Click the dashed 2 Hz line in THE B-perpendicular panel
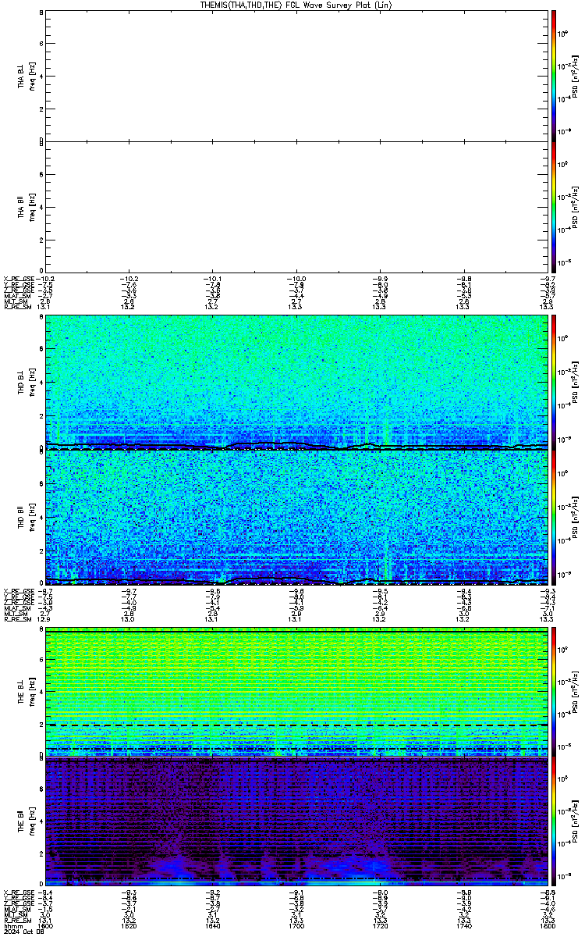The width and height of the screenshot is (585, 937). (x=296, y=725)
